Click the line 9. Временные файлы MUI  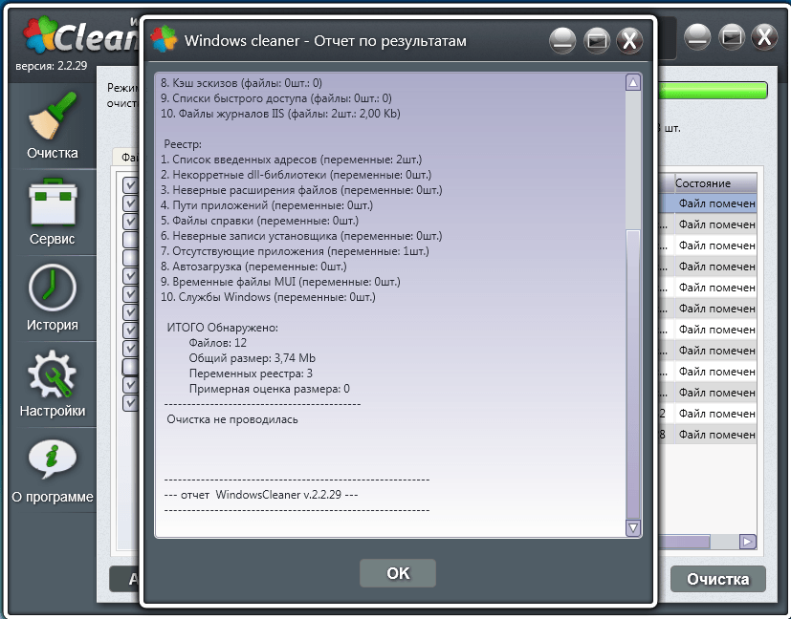tap(280, 282)
